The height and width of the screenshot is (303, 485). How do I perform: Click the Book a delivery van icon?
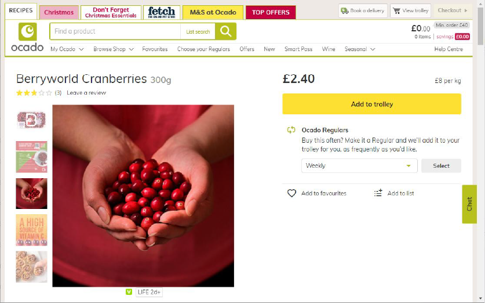pyautogui.click(x=345, y=11)
